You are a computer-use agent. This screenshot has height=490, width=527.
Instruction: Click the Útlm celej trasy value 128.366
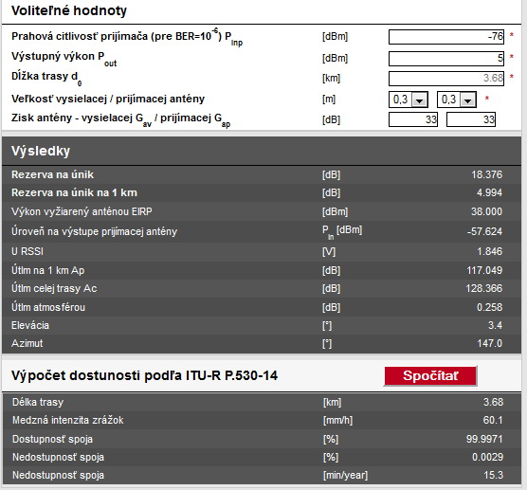484,288
